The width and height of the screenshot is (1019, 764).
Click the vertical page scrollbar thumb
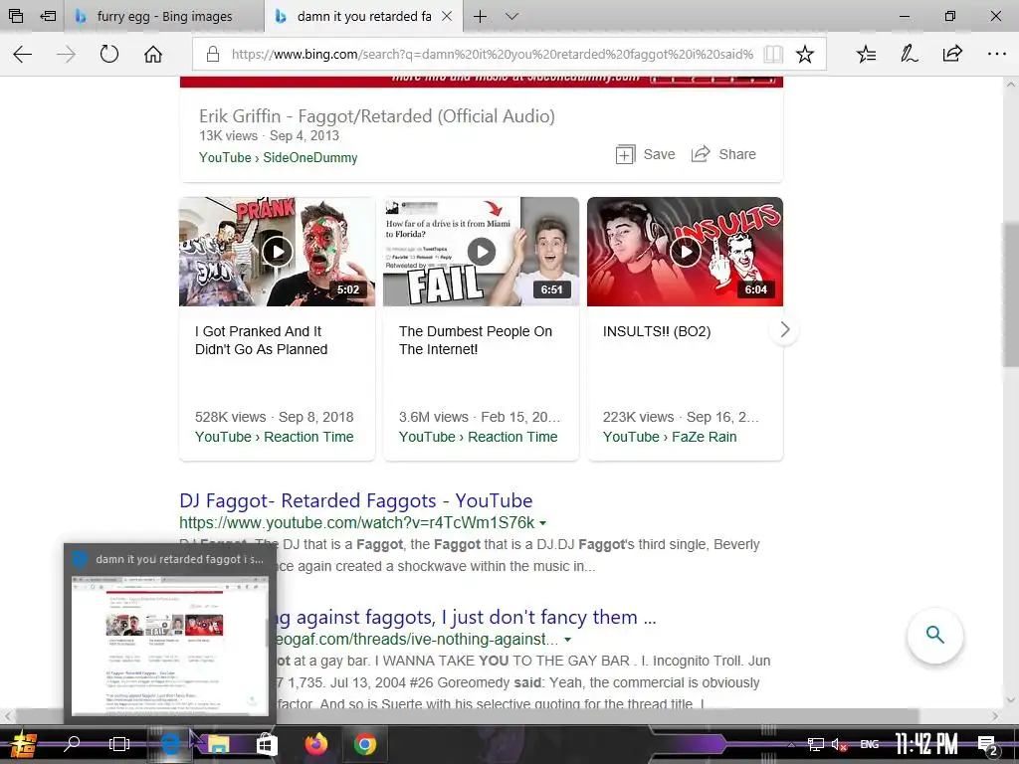[1011, 294]
